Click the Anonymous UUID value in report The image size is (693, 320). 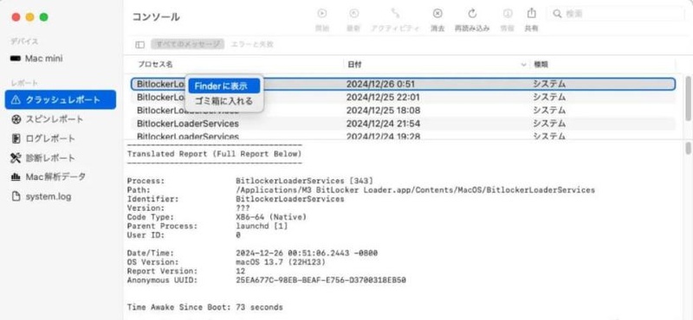(x=321, y=280)
